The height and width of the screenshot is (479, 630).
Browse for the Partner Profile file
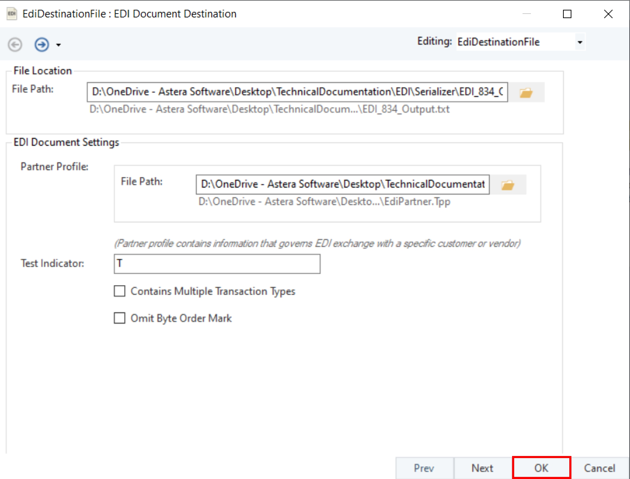click(508, 185)
